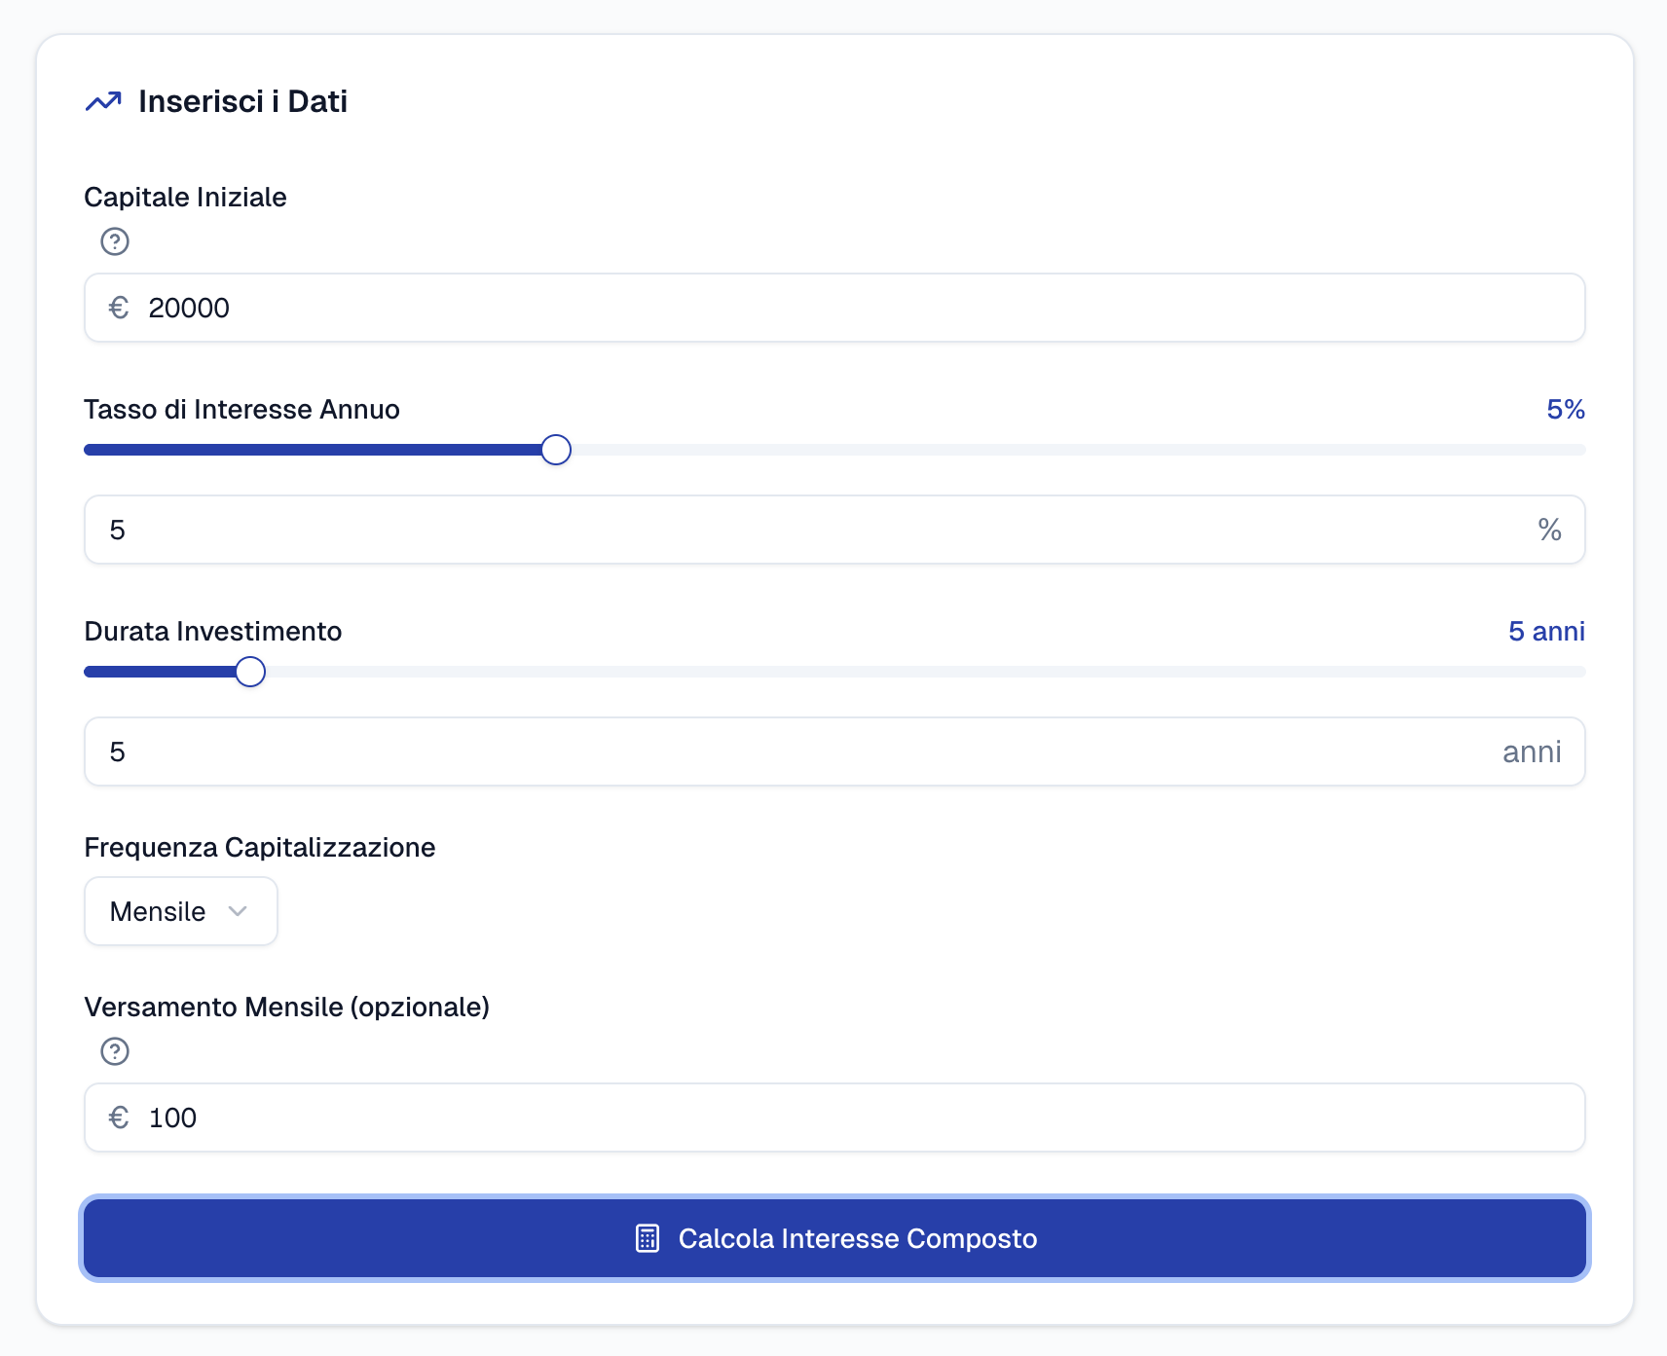Expand the dropdown chevron next to Mensile
Screen dimensions: 1667x1356
[x=238, y=911]
